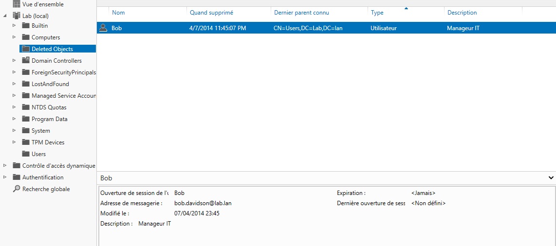Select the LostAndFound container
The image size is (556, 246).
(x=50, y=84)
